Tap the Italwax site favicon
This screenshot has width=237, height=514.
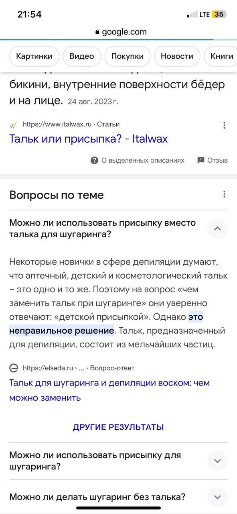tap(13, 124)
